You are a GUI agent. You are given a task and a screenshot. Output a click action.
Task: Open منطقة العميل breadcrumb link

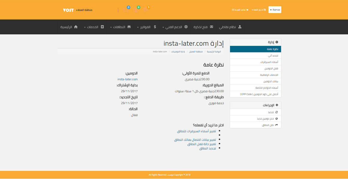point(196,52)
